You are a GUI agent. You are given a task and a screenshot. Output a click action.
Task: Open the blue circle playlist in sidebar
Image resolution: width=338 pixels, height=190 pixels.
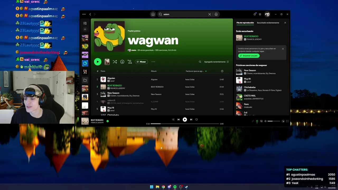coord(85,63)
